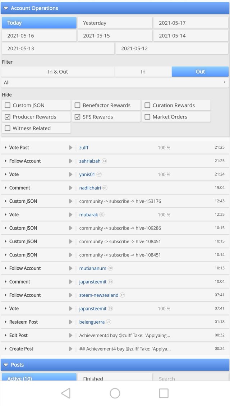This screenshot has width=230, height=406.
Task: Select the 2021-05-16 date tab
Action: coord(39,36)
